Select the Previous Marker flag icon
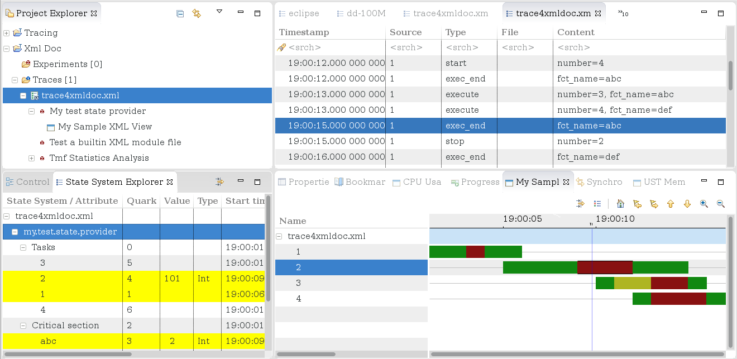 click(x=638, y=204)
